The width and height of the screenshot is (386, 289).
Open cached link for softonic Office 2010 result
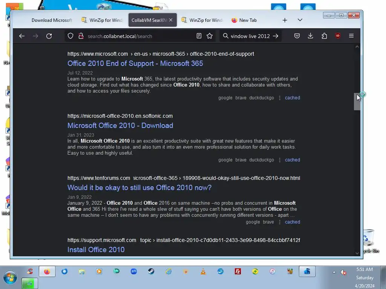point(293,160)
